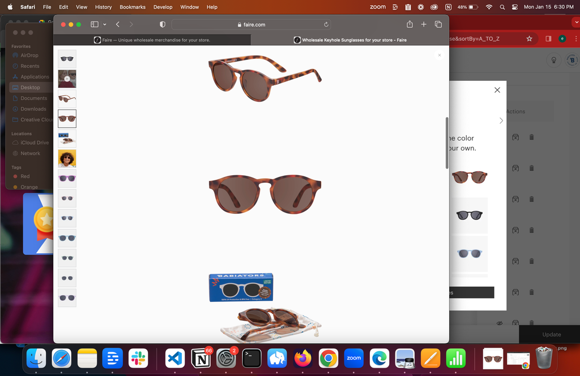This screenshot has width=580, height=376.
Task: Expand color options with the right chevron arrow
Action: click(501, 120)
